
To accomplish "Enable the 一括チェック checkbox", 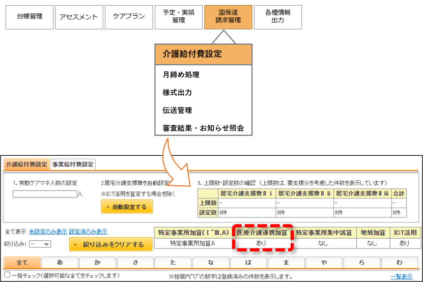I will coord(7,275).
